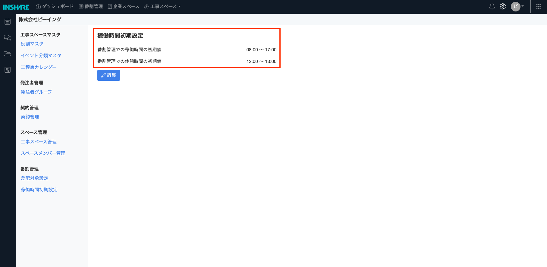547x267 pixels.
Task: Click the 12:00 〜 13:00 value
Action: coord(261,61)
